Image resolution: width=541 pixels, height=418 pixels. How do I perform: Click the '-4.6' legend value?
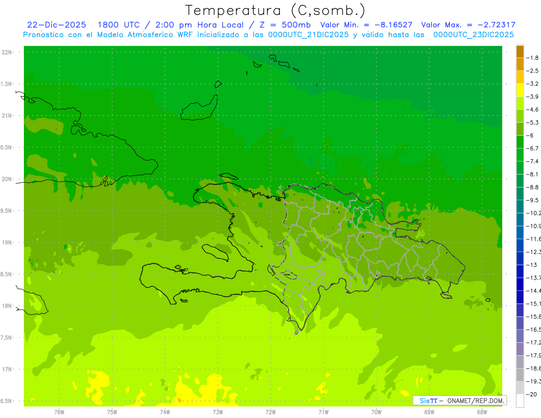click(533, 110)
